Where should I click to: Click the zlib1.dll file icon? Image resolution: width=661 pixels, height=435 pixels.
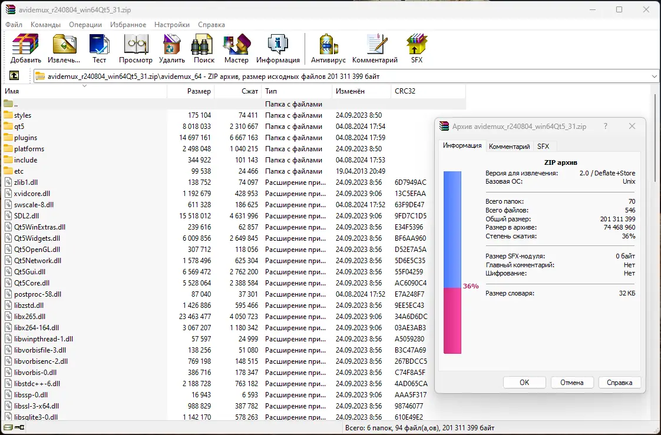pos(8,182)
